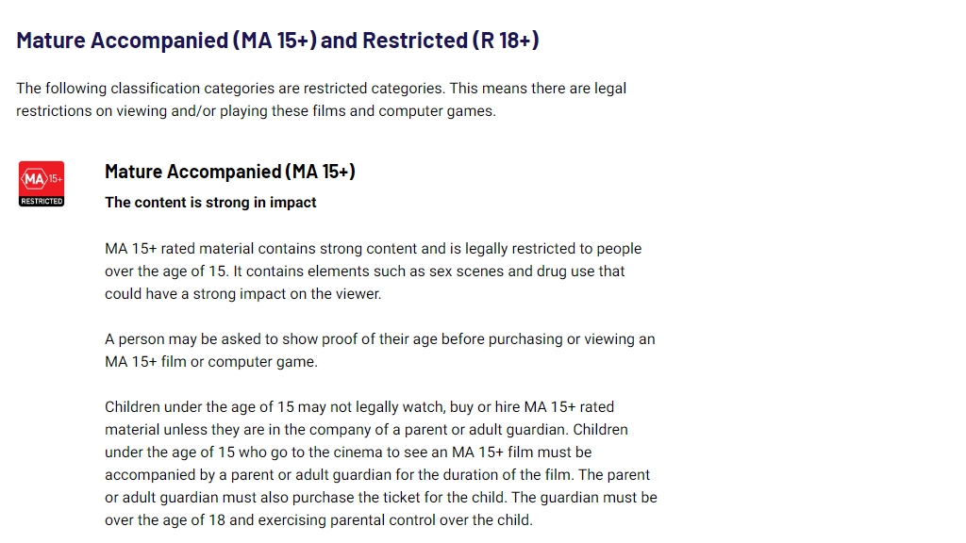Click the paragraph starting "MA 15+ rated material contains"
The height and width of the screenshot is (543, 966).
[373, 271]
